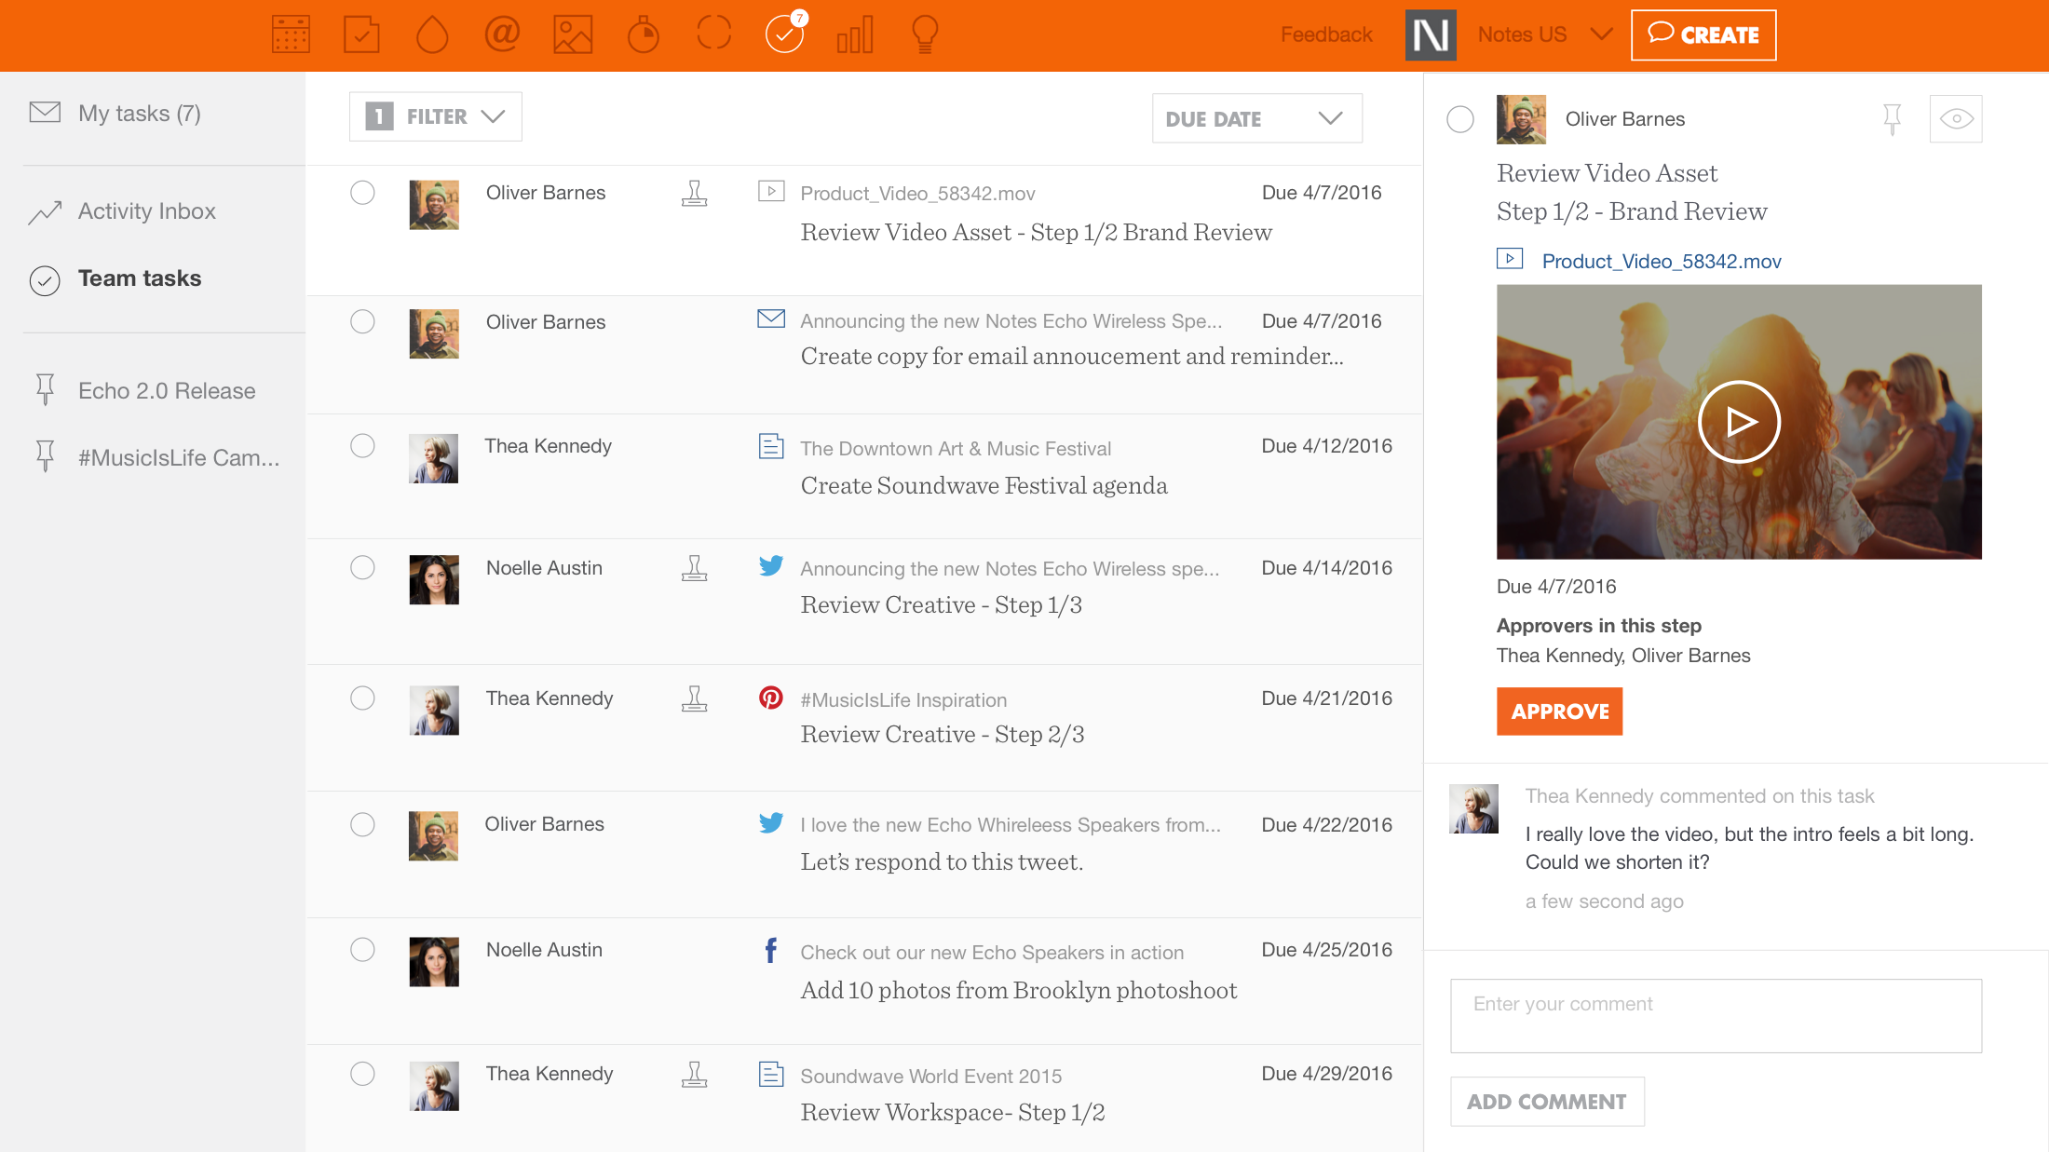This screenshot has width=2049, height=1152.
Task: Click 'Soundwave World Event 2015' text
Action: point(931,1077)
